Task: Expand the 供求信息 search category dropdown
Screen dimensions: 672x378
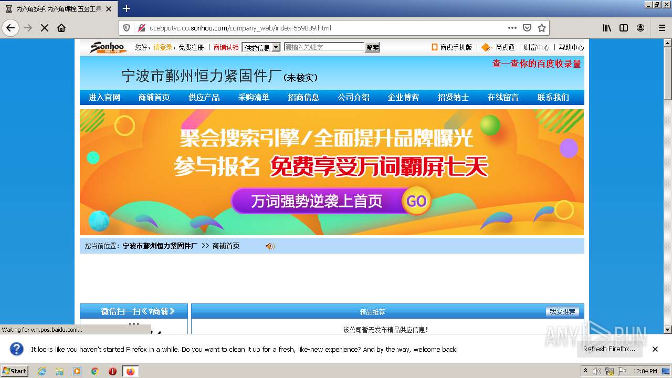Action: (x=261, y=47)
